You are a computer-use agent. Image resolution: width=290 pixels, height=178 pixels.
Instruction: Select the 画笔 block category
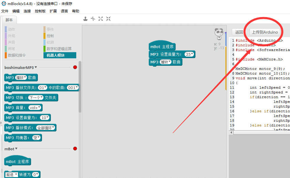tap(12, 49)
